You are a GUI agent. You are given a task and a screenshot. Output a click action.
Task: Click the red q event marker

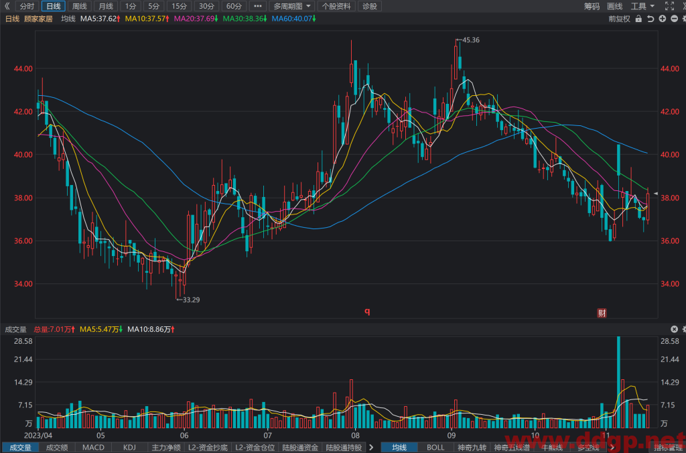368,311
